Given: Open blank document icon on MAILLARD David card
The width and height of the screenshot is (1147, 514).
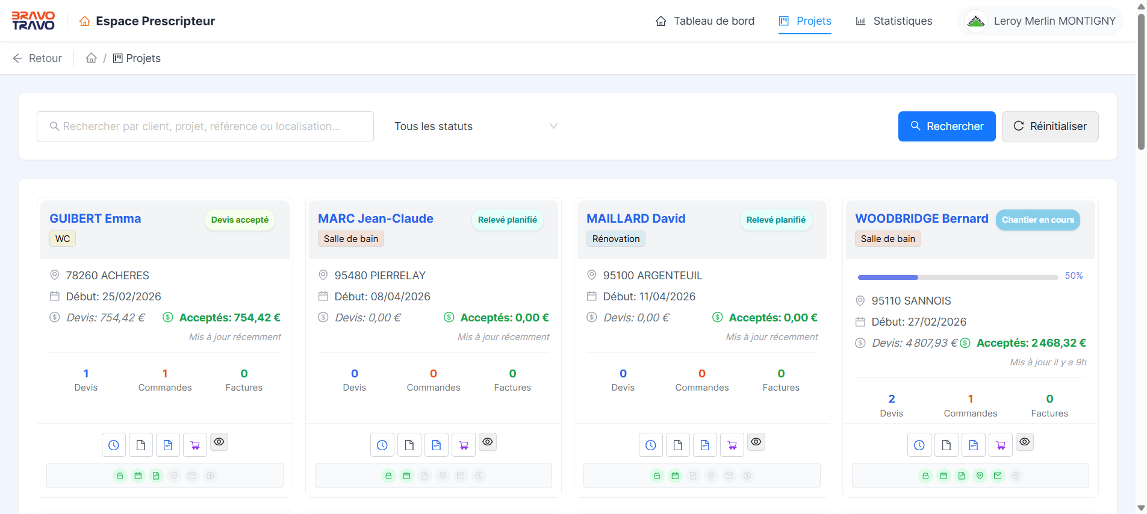Looking at the screenshot, I should [678, 445].
